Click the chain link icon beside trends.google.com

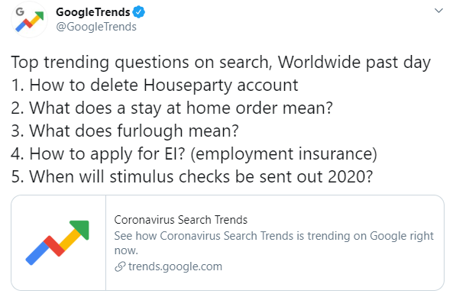pyautogui.click(x=120, y=266)
